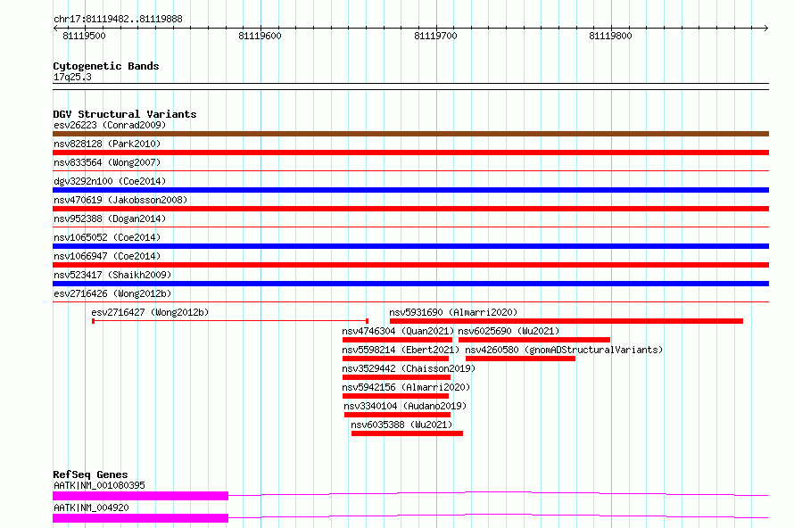Click the nsv833564 (Wong2007) label
Screen dimensions: 794x528
tap(107, 162)
